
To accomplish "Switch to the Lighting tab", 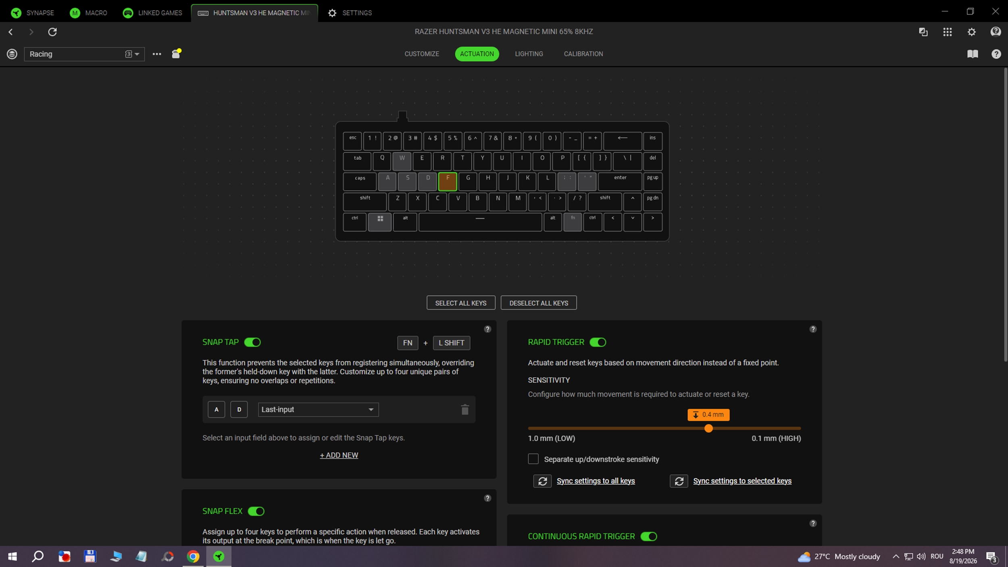I will [529, 54].
